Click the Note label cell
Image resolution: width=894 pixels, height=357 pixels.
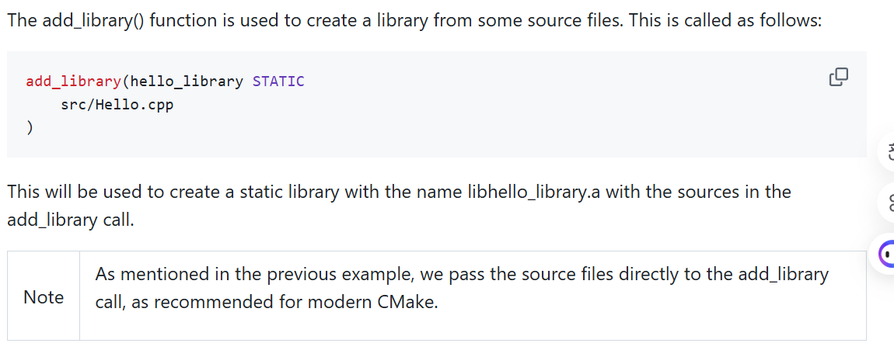pos(44,296)
